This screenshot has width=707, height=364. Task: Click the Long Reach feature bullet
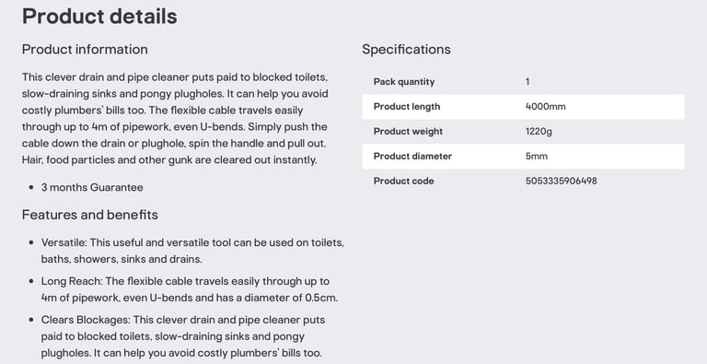[190, 289]
